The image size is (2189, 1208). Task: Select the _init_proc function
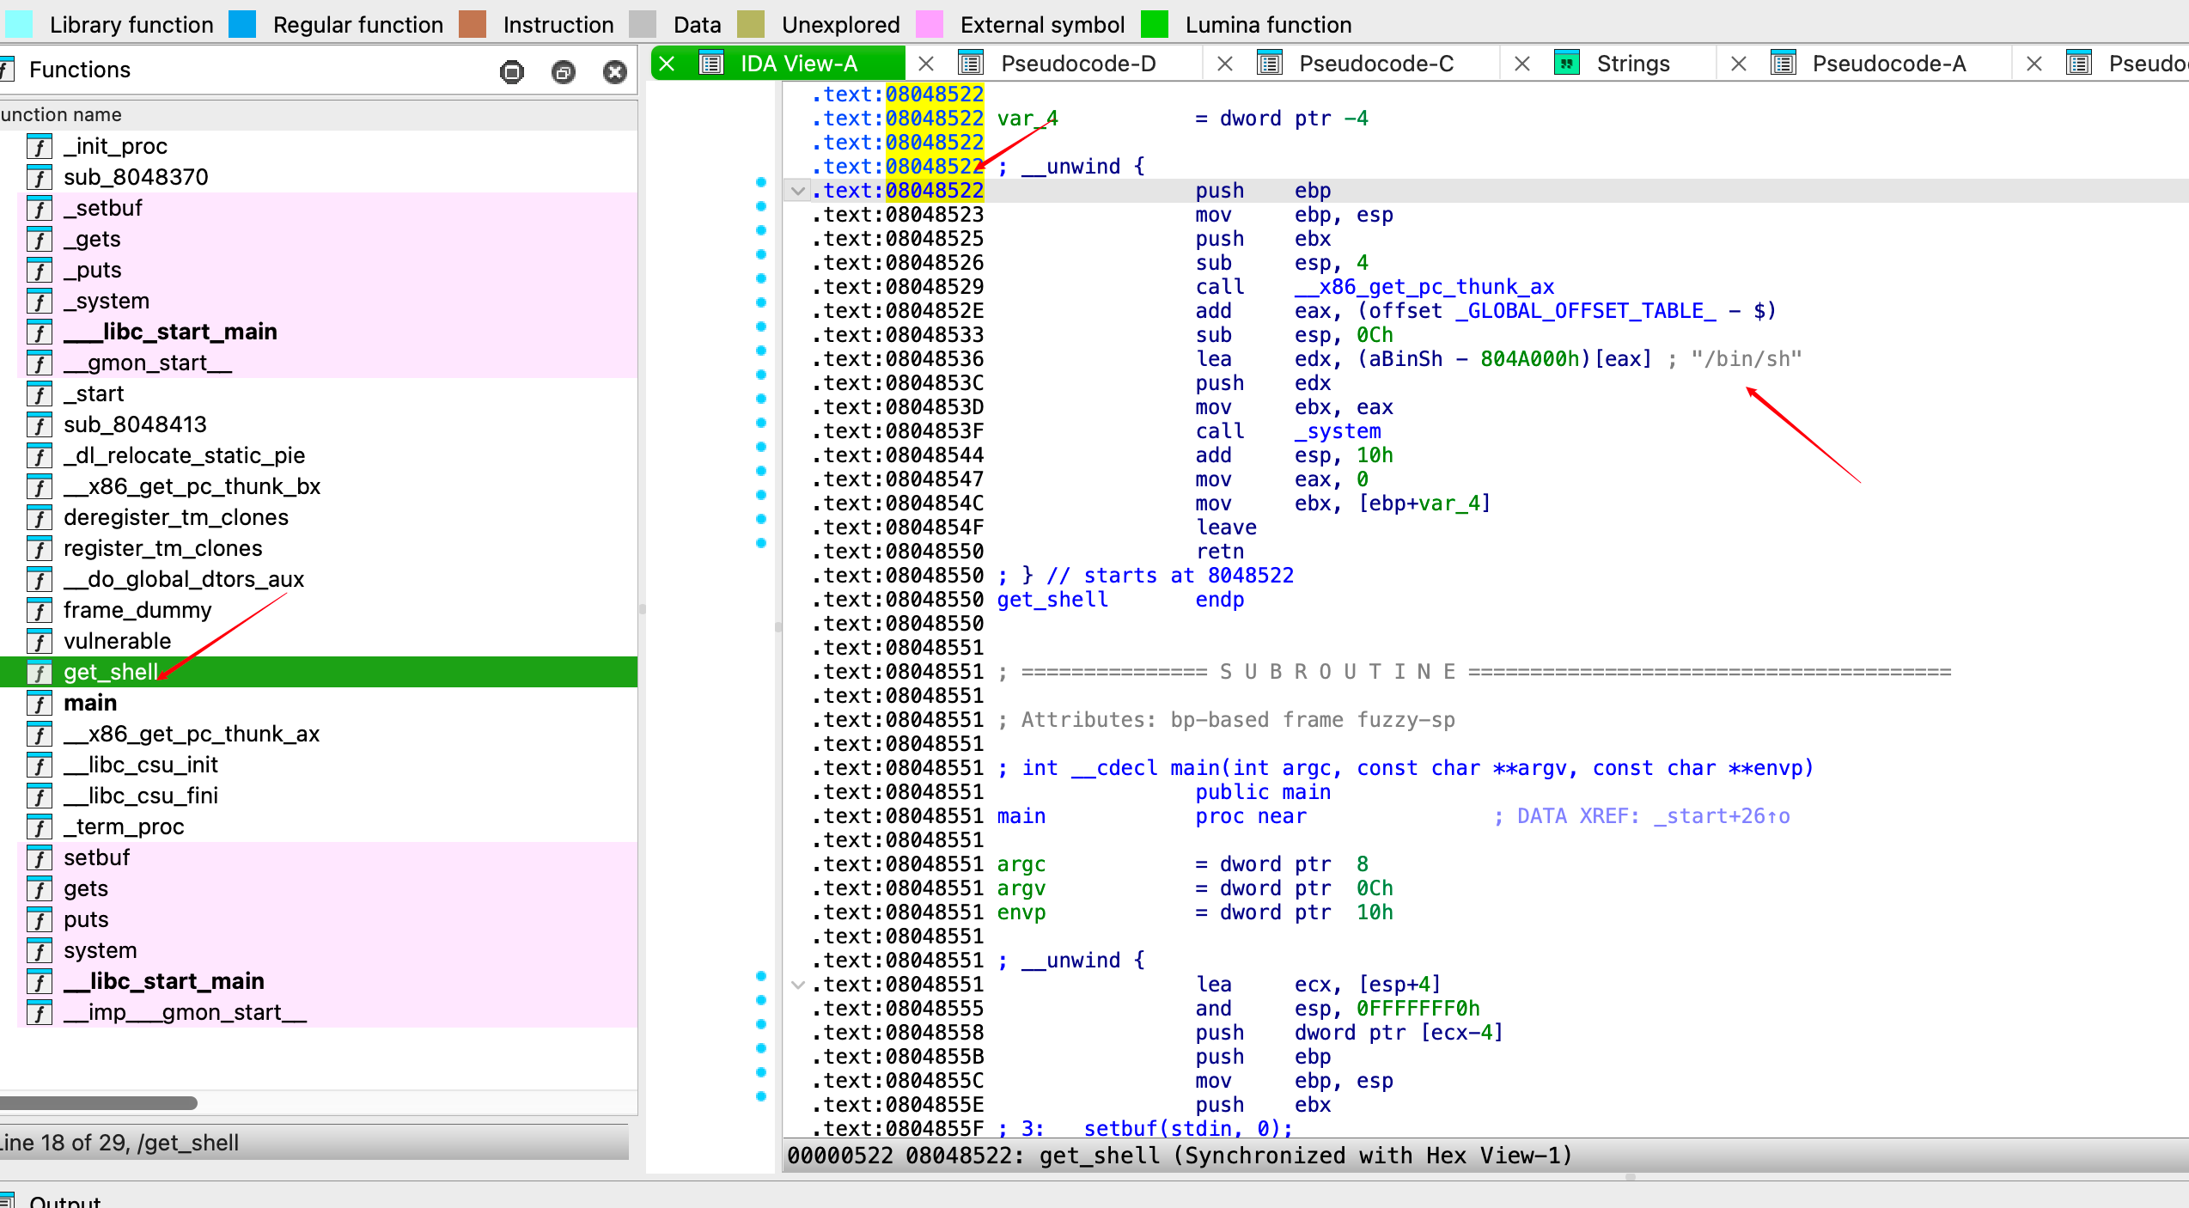click(x=319, y=146)
